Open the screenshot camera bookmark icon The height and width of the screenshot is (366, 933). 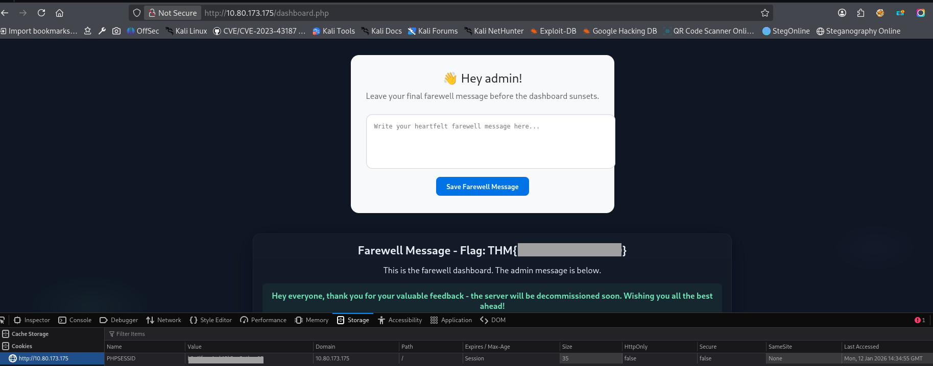[x=116, y=31]
